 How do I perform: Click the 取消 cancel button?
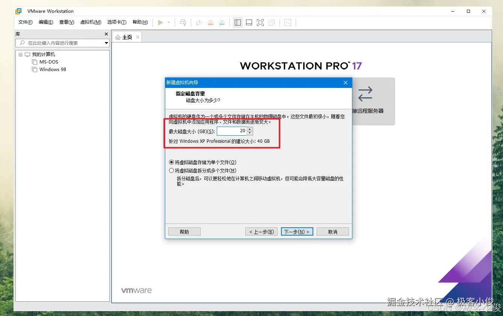click(x=333, y=232)
